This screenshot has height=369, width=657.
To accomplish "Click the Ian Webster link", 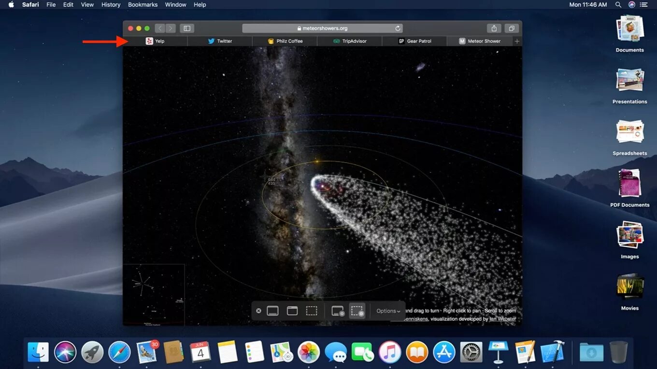I will click(x=501, y=319).
